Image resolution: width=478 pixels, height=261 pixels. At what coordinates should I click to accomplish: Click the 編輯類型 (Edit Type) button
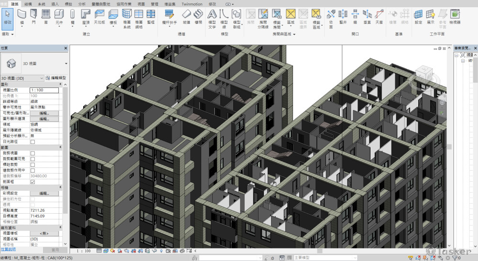(55, 78)
